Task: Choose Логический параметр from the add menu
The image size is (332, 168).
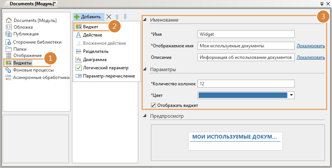Action: [x=105, y=68]
